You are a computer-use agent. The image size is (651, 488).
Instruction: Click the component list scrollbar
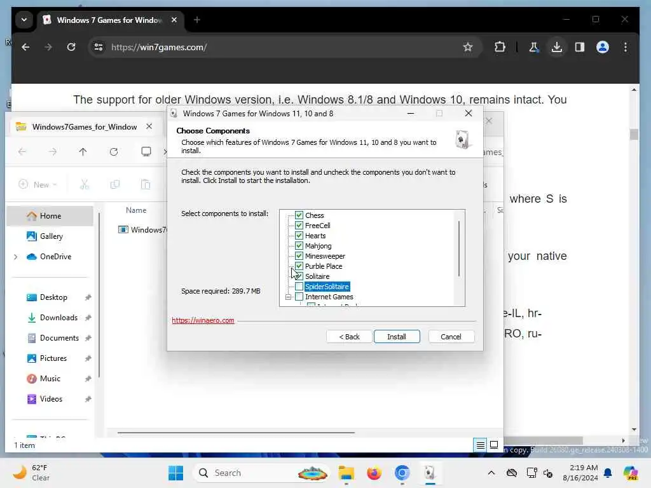[459, 249]
